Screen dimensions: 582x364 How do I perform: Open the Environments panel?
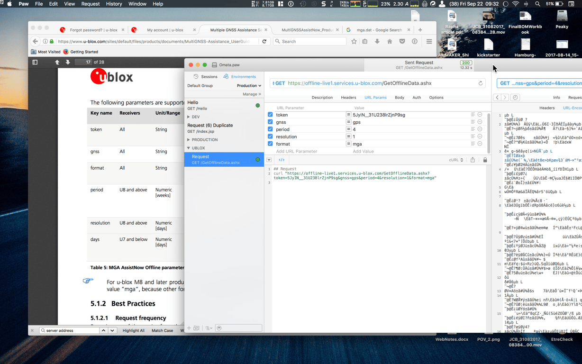[x=240, y=76]
